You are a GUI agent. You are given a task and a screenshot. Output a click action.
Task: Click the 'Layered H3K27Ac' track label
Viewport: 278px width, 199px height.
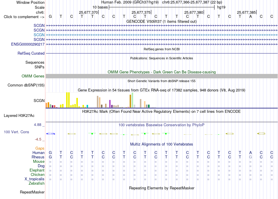(x=19, y=116)
